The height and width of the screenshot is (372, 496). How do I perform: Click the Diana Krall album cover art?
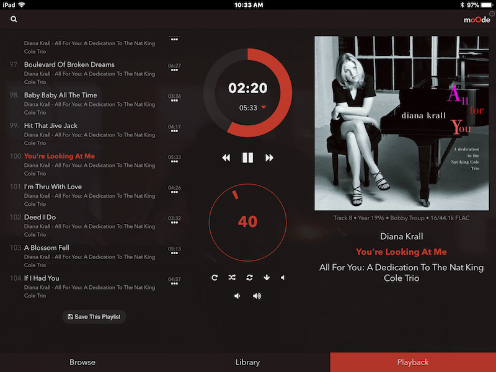[401, 123]
